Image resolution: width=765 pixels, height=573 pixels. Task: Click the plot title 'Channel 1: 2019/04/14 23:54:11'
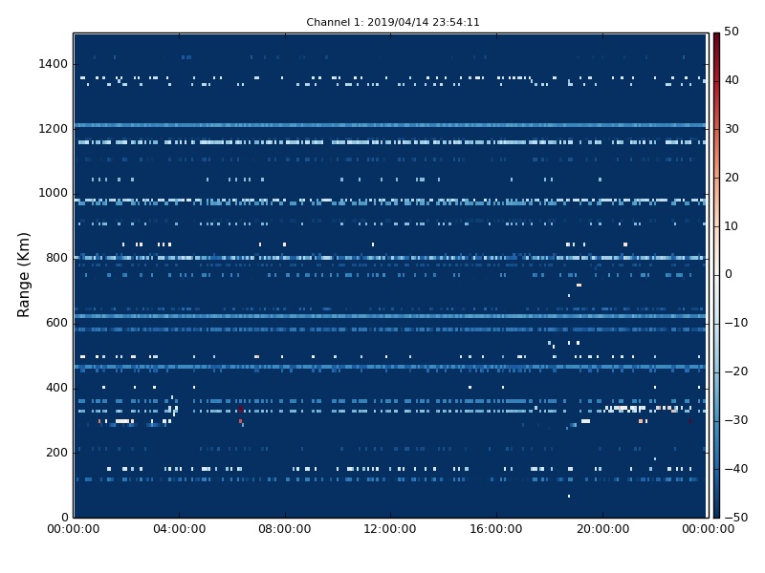click(x=393, y=22)
